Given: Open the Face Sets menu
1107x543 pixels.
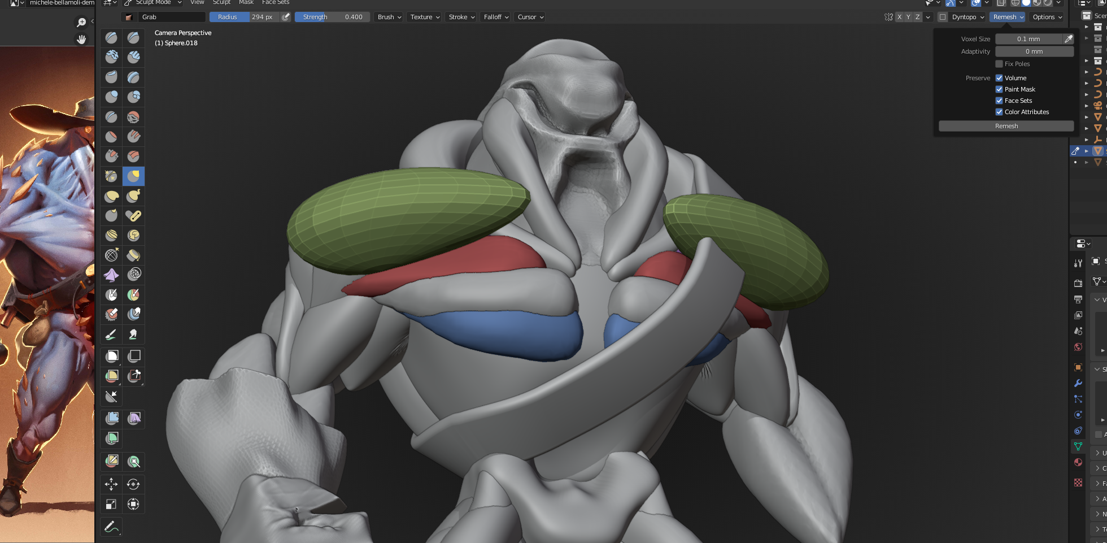Looking at the screenshot, I should 276,2.
